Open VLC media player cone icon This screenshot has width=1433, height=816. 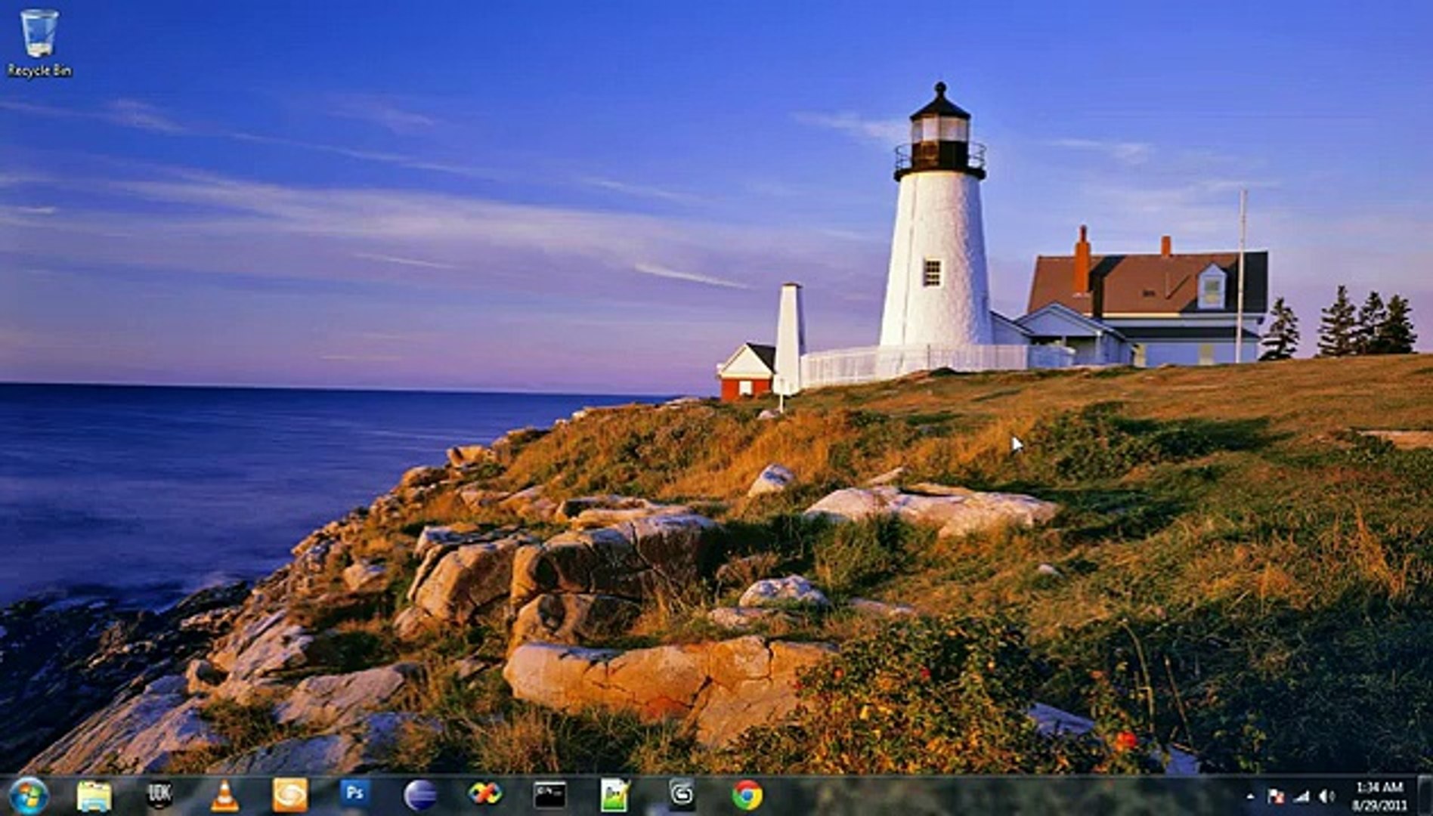point(224,796)
